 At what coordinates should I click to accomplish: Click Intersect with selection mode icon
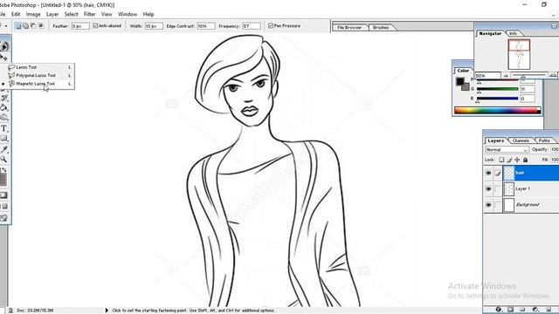click(x=41, y=26)
